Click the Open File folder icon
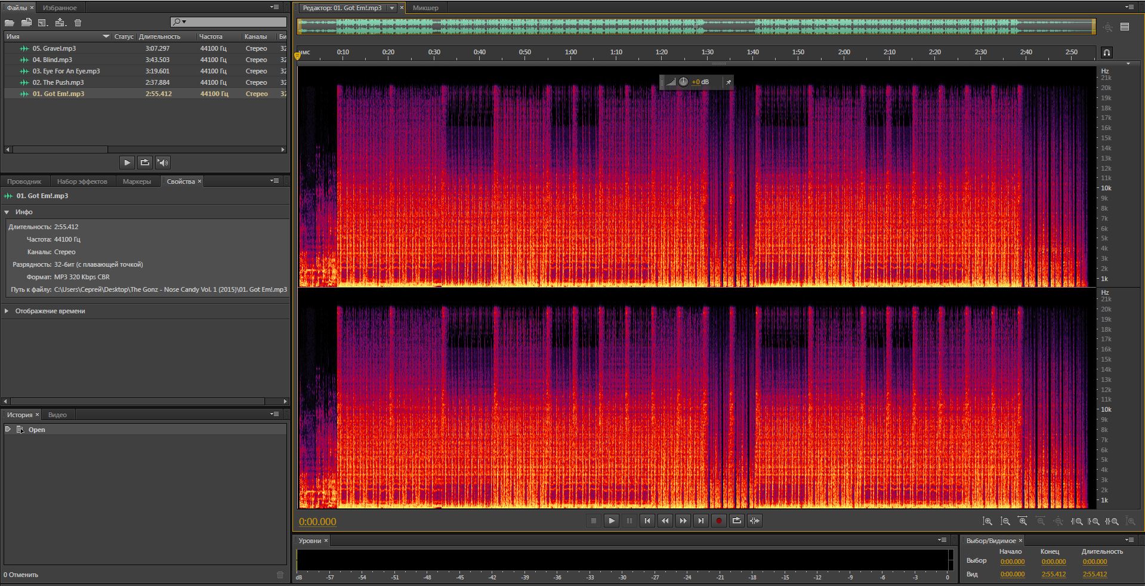The height and width of the screenshot is (586, 1145). [x=10, y=23]
